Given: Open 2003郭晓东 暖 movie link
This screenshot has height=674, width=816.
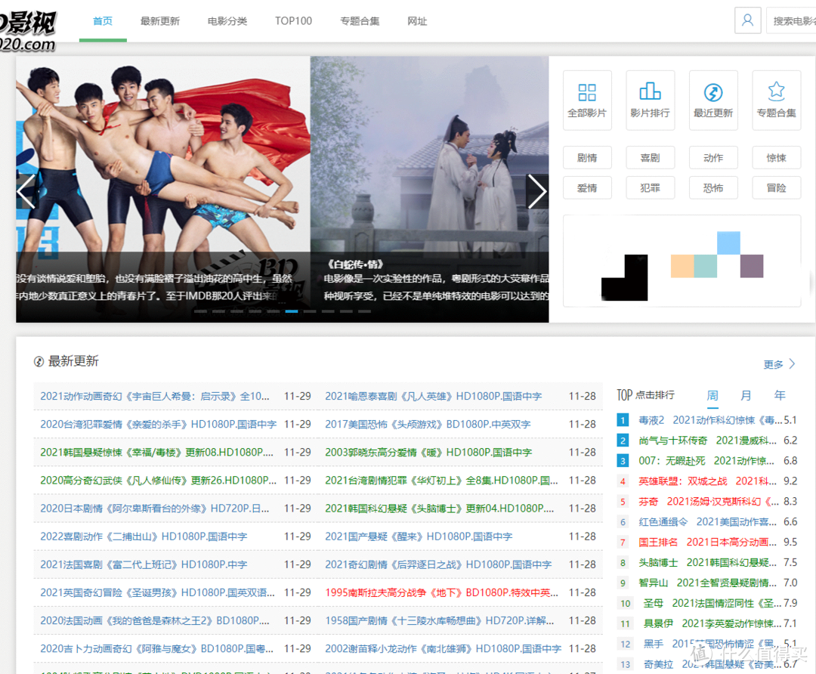Looking at the screenshot, I should (428, 453).
